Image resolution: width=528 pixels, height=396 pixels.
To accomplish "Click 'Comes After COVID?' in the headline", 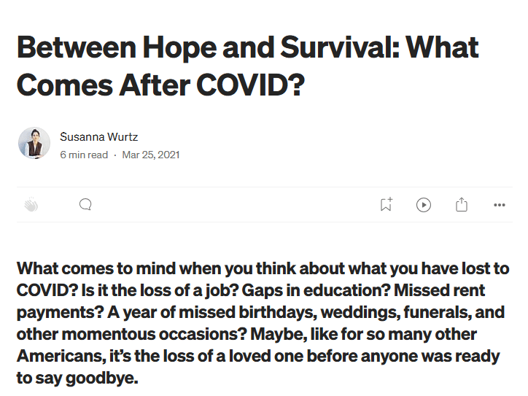I will tap(160, 85).
